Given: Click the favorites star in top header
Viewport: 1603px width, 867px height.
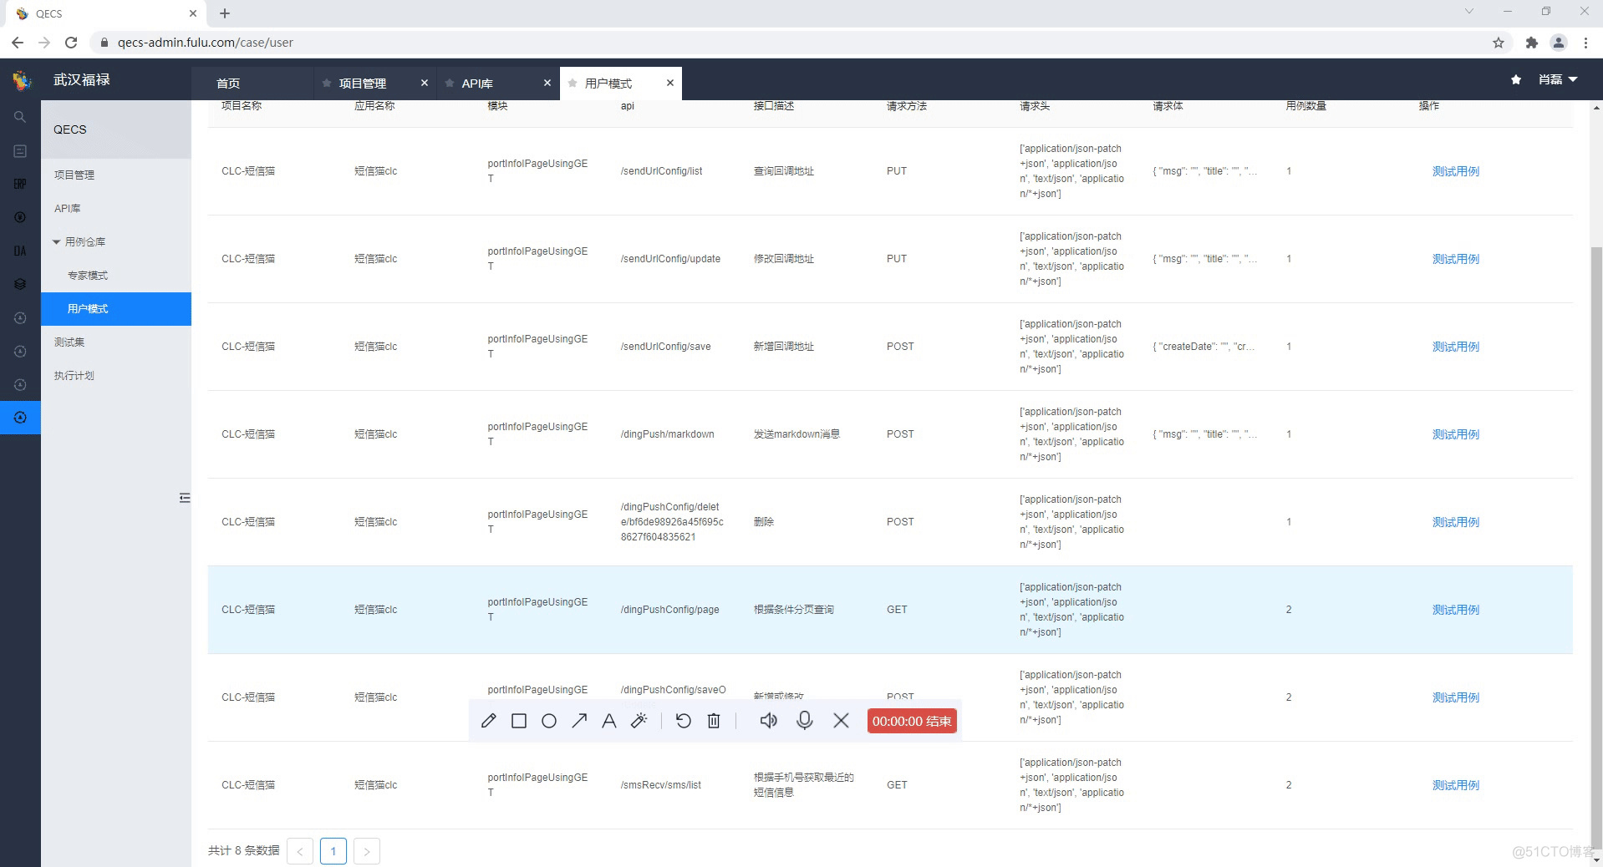Looking at the screenshot, I should [1516, 79].
